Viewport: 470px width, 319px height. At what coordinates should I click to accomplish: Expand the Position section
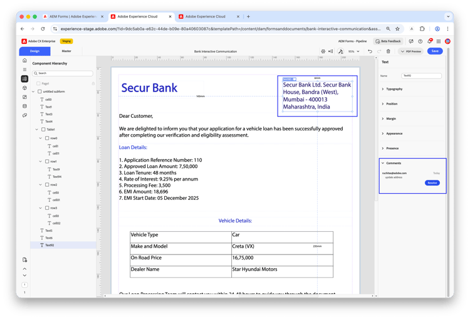[393, 104]
